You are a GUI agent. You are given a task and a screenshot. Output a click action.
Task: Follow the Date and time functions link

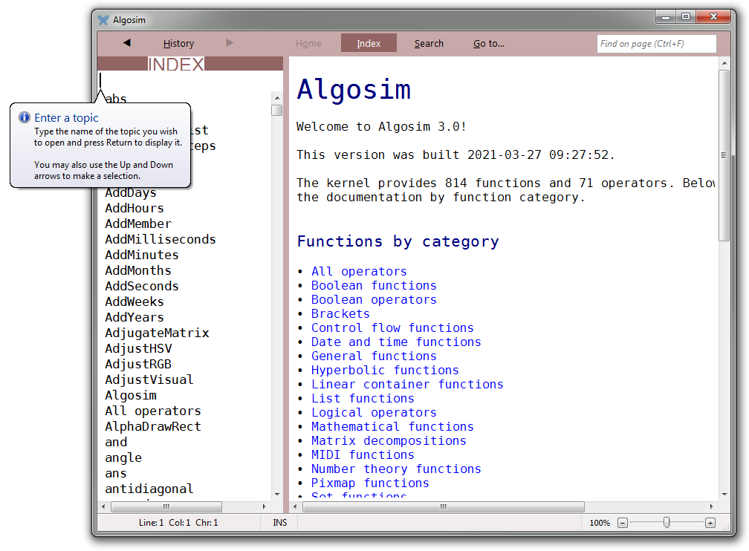pyautogui.click(x=396, y=342)
